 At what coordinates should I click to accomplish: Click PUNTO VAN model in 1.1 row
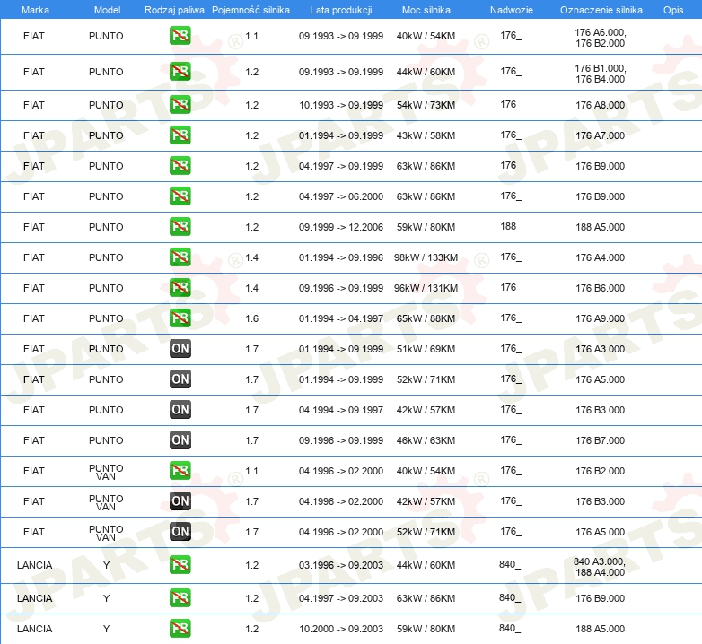[x=106, y=472]
